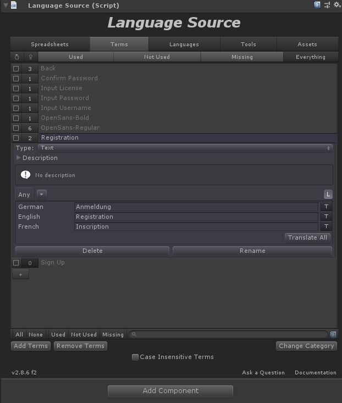Viewport: 342px width, 403px height.
Task: Click the plus button to add term
Action: click(x=20, y=274)
